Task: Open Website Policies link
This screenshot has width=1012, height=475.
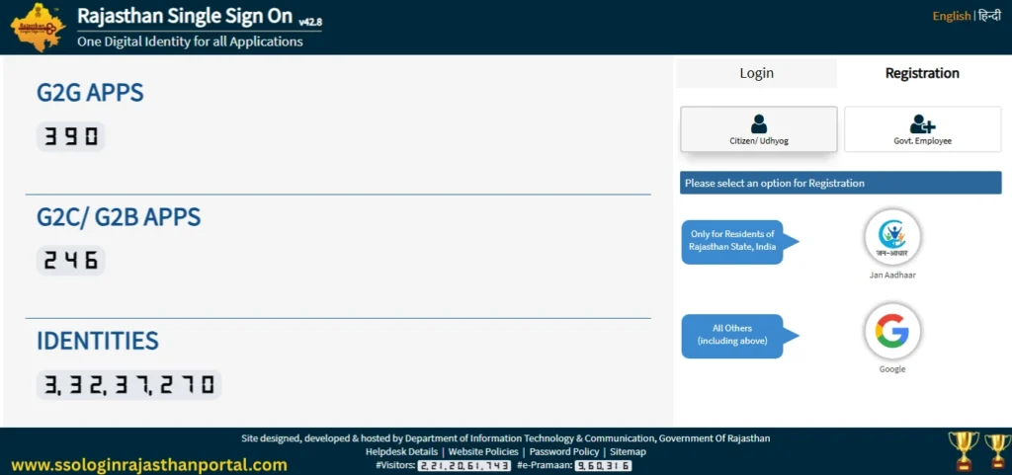Action: click(x=483, y=452)
